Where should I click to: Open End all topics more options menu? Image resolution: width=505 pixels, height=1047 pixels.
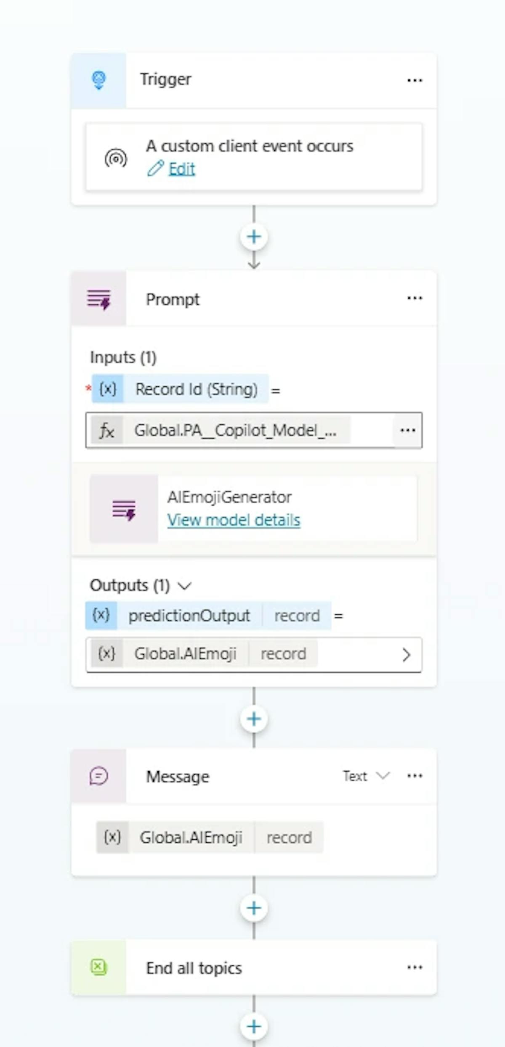click(x=415, y=968)
